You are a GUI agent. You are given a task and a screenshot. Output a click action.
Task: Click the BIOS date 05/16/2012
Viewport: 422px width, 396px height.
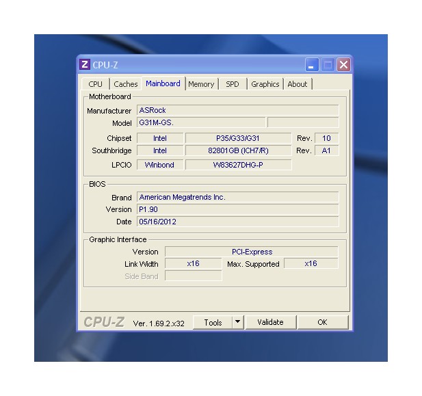237,222
